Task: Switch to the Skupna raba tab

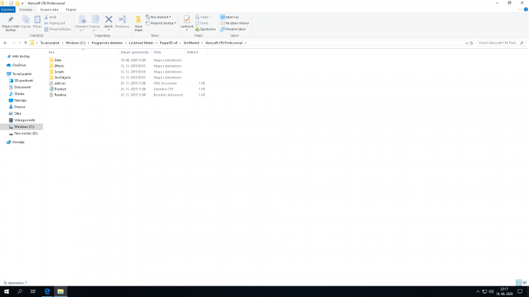Action: point(49,10)
